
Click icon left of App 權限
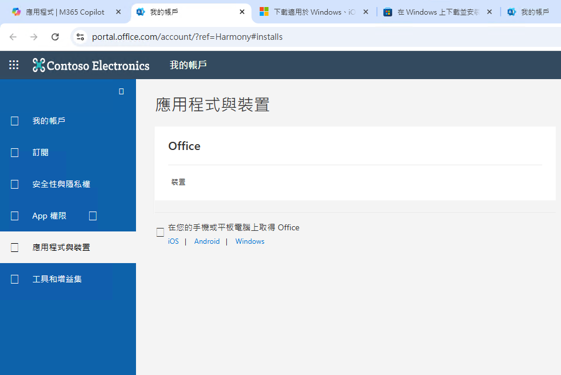tap(15, 216)
